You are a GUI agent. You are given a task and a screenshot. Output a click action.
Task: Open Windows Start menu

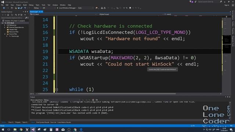(x=3, y=129)
